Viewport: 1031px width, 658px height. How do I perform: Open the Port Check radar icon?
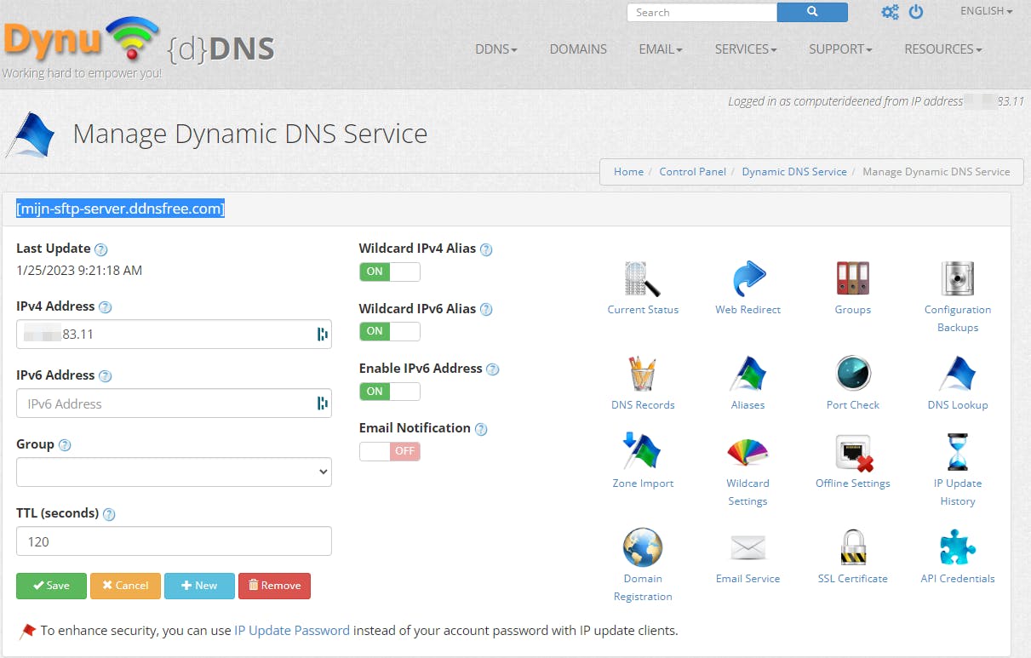853,374
